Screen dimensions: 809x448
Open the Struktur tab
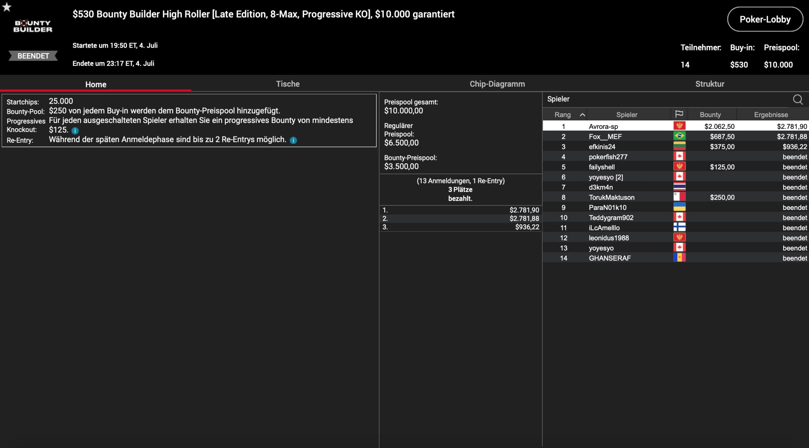pyautogui.click(x=709, y=84)
